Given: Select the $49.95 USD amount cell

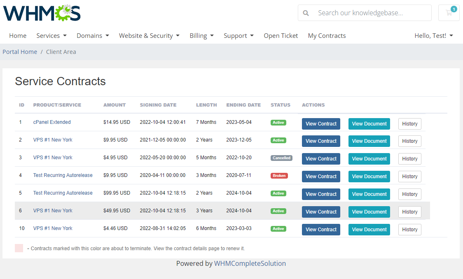Looking at the screenshot, I should point(117,211).
